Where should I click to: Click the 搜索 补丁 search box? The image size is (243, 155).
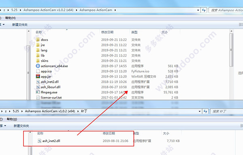(x=227, y=111)
